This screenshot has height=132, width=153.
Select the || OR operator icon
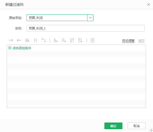click(x=35, y=40)
